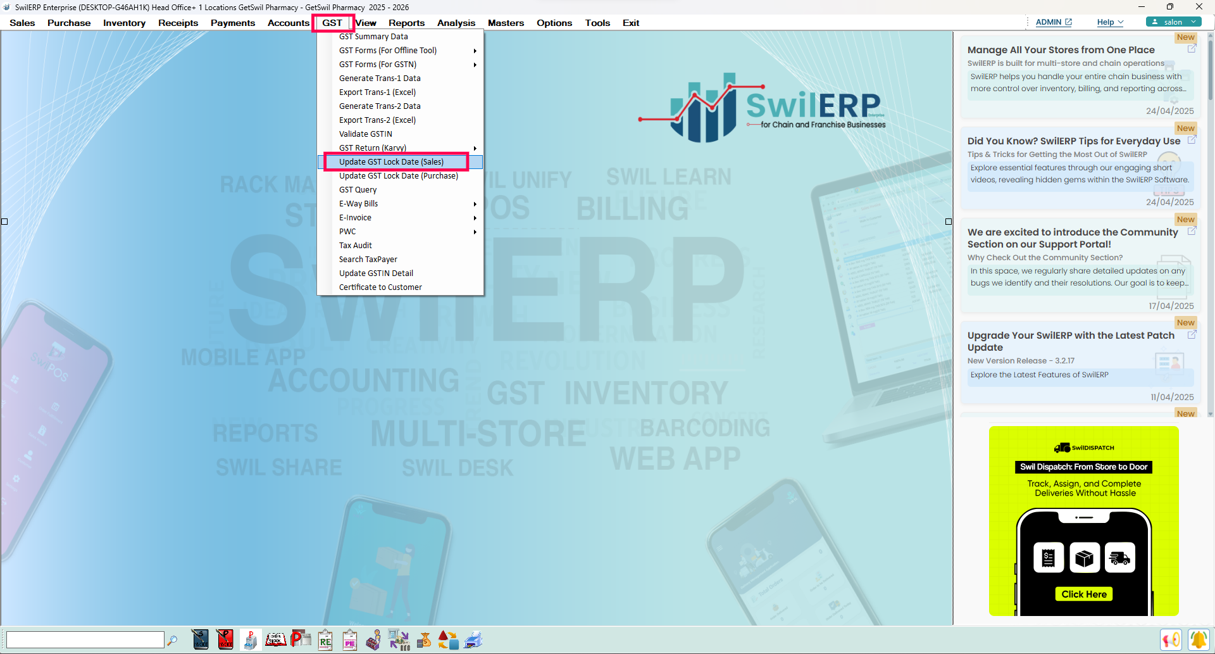Choose Validate GSTIN from the GST menu

[x=366, y=134]
